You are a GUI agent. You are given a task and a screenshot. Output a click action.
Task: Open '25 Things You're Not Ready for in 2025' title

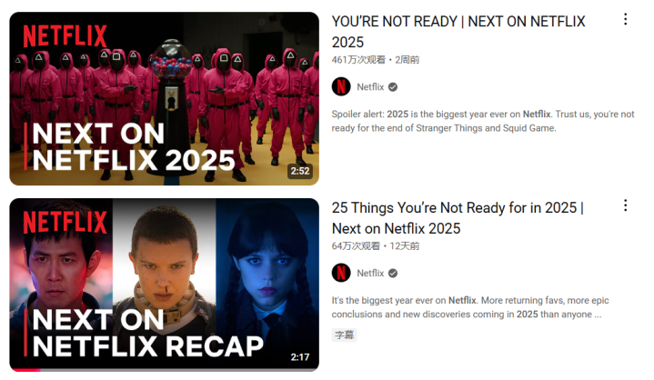(458, 218)
